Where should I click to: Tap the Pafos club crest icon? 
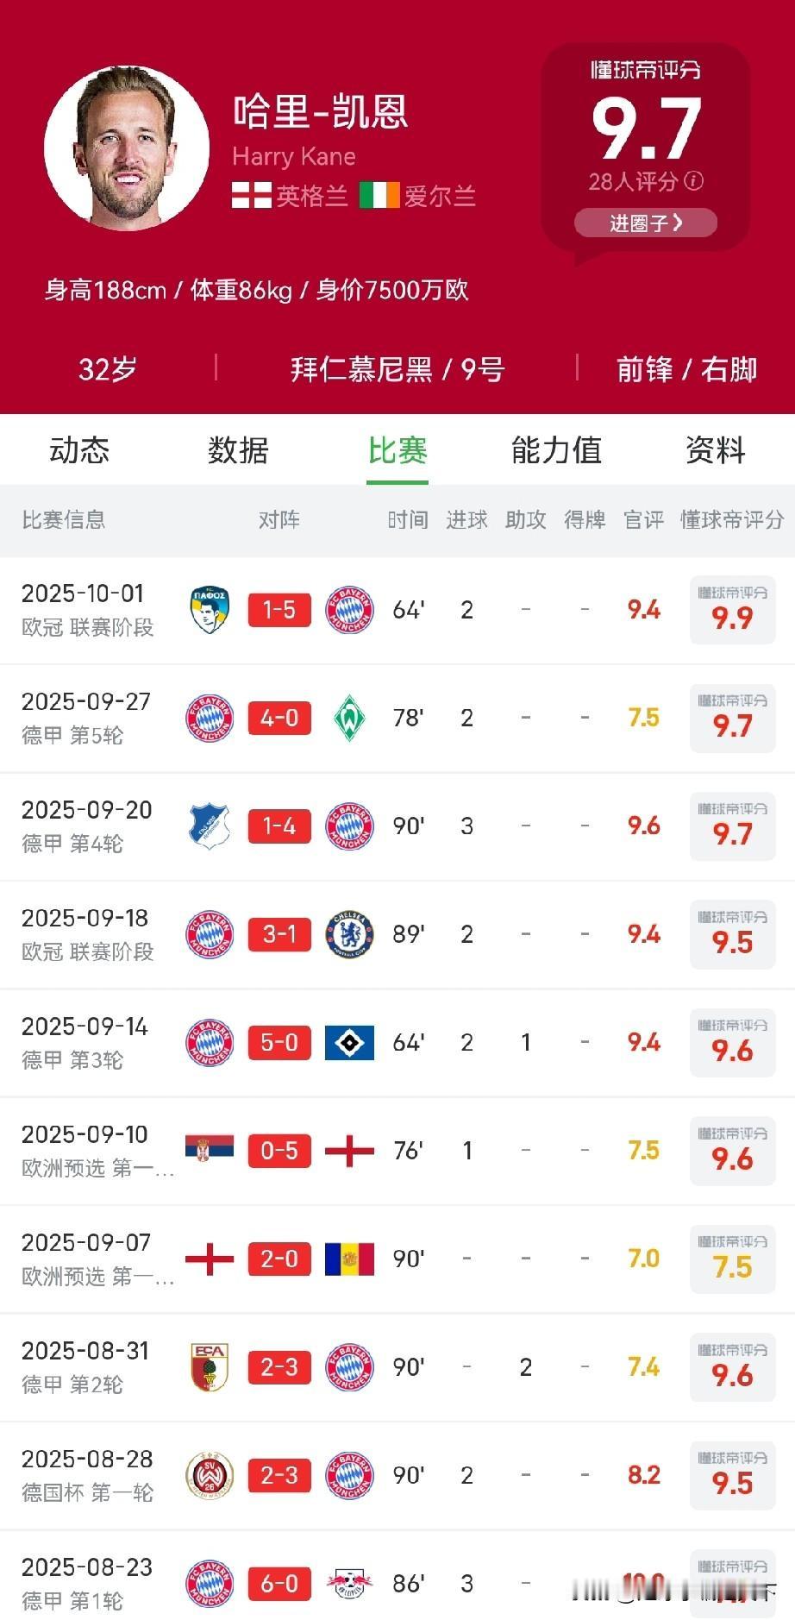coord(210,610)
